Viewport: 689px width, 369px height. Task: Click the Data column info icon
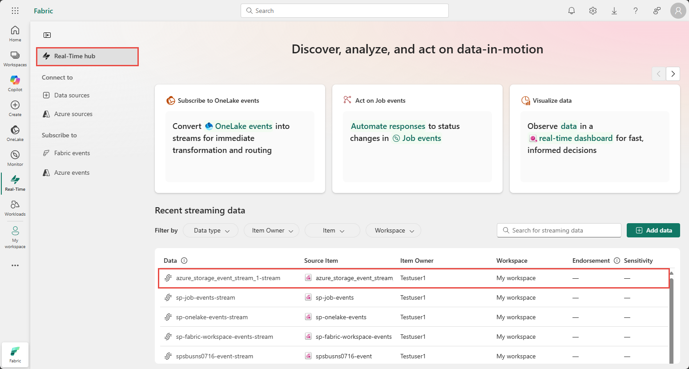[x=184, y=261]
